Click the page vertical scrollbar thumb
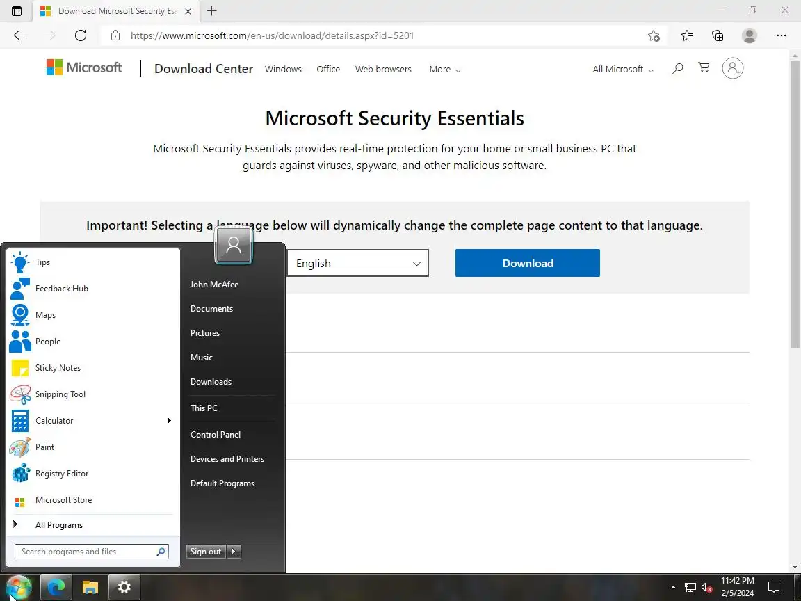The width and height of the screenshot is (801, 601). 795,205
